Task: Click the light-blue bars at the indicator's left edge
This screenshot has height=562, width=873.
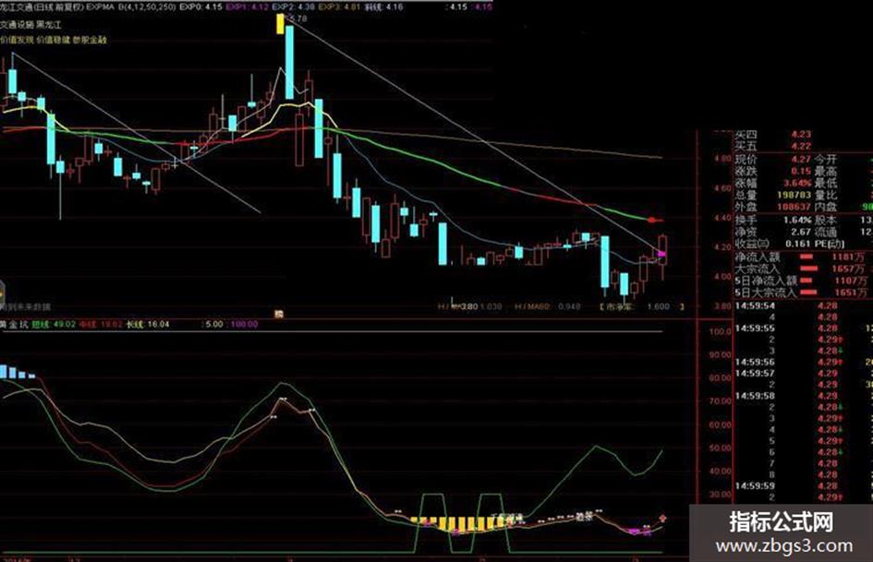Action: (x=17, y=371)
